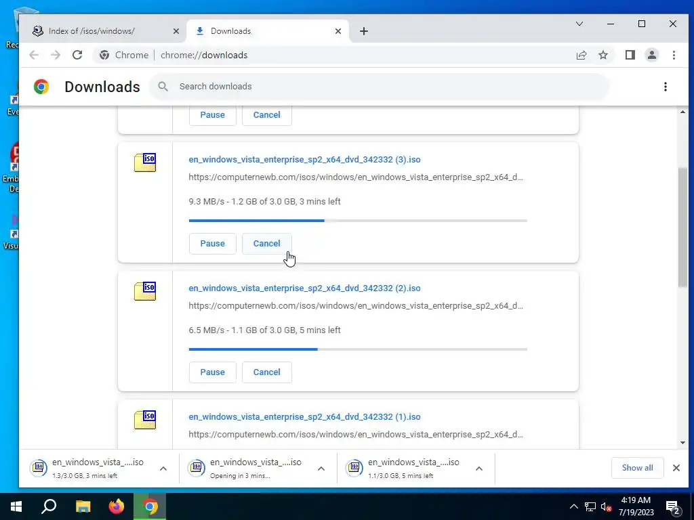
Task: Close the Downloads tab
Action: tap(338, 31)
